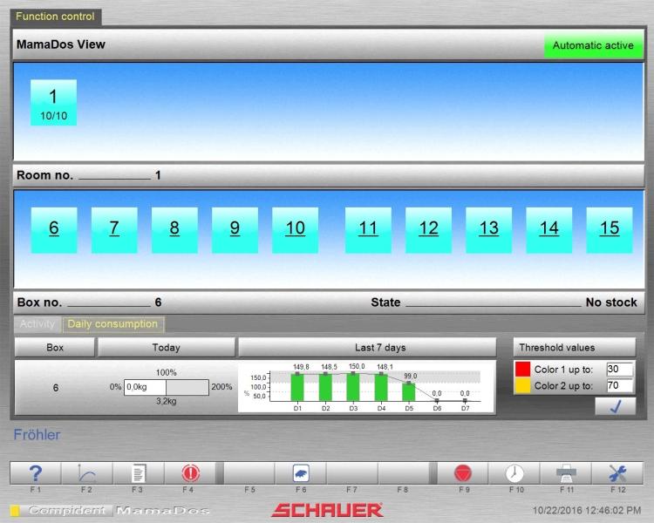654x523 pixels.
Task: Open the F12 tools settings icon
Action: click(617, 473)
